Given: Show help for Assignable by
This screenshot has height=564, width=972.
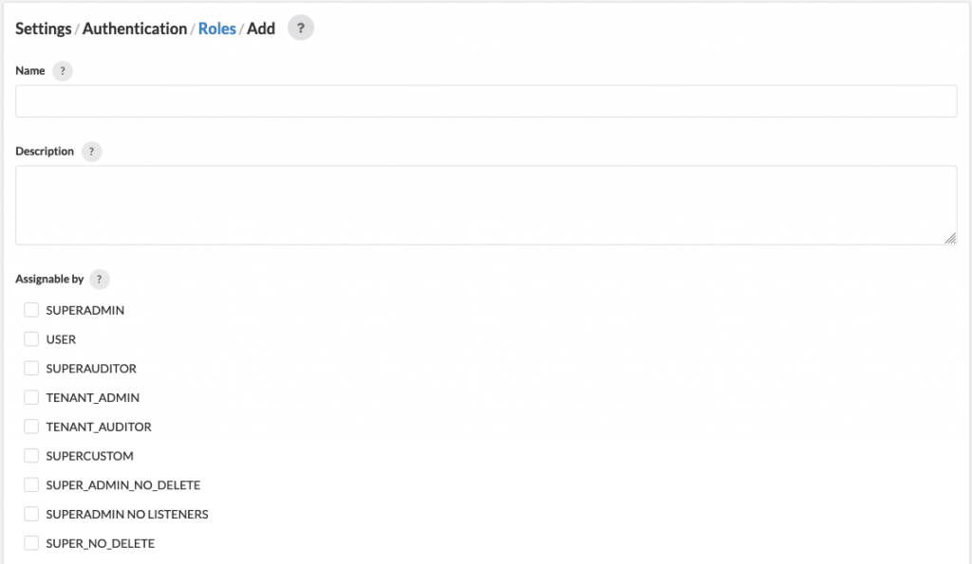Looking at the screenshot, I should pyautogui.click(x=99, y=280).
